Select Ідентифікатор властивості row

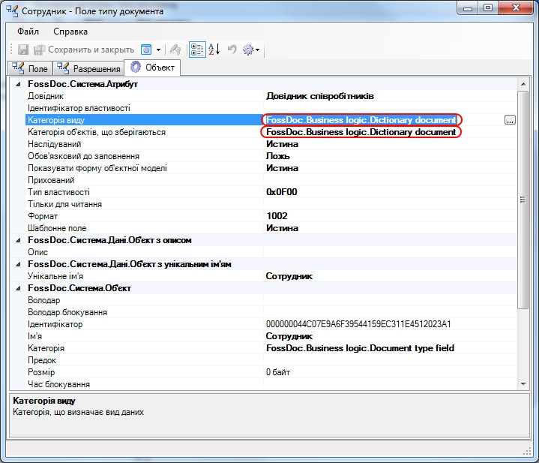coord(271,108)
